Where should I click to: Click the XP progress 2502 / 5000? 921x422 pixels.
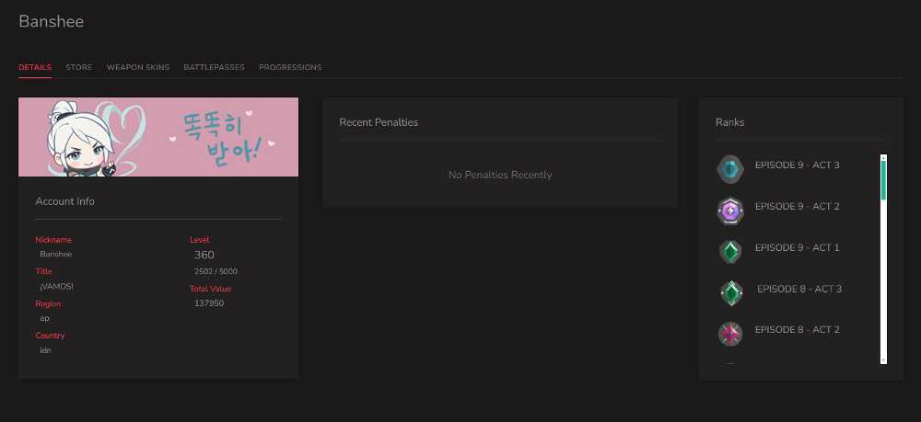(216, 272)
